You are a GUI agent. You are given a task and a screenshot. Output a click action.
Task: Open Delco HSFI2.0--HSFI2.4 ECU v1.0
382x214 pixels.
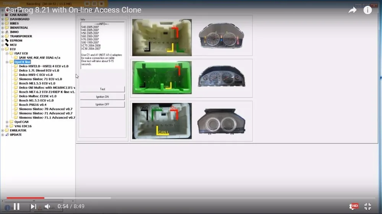44,66
